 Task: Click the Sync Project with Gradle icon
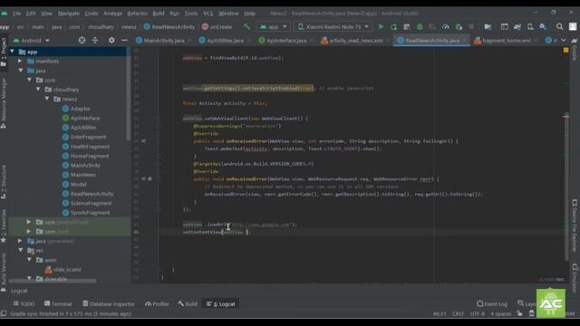click(517, 26)
